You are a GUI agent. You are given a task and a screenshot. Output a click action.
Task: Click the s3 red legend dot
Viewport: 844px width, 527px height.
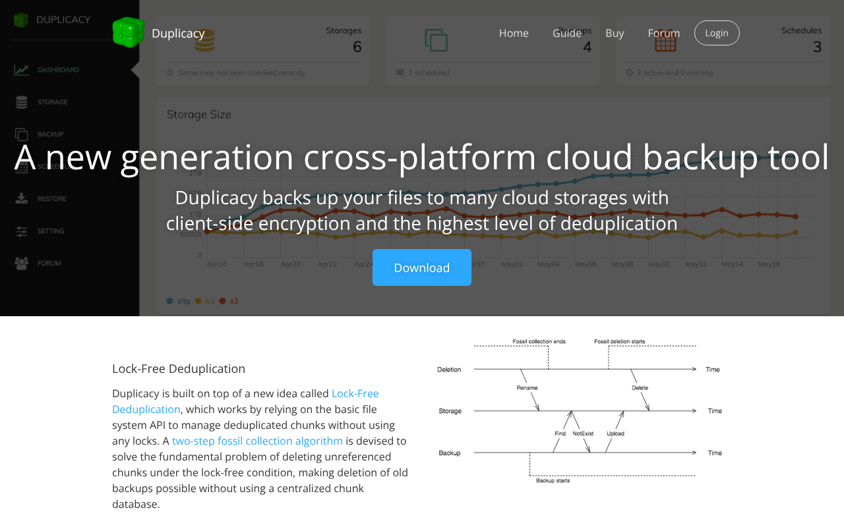tap(223, 301)
